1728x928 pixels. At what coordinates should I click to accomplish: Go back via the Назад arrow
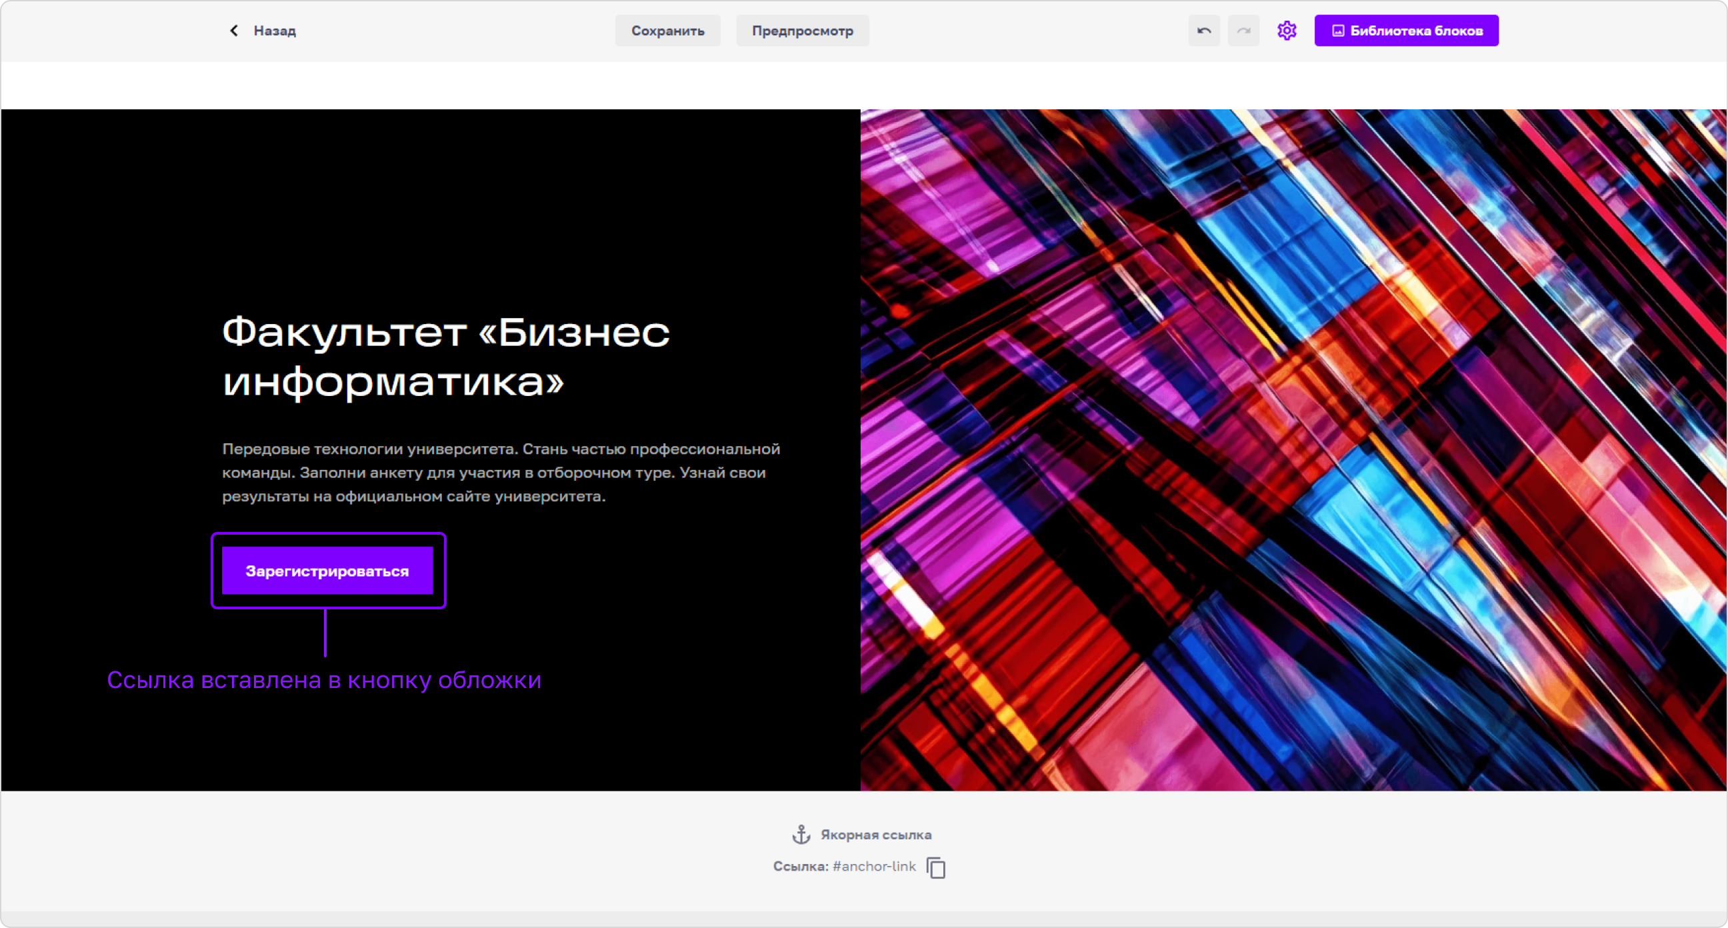pos(234,30)
